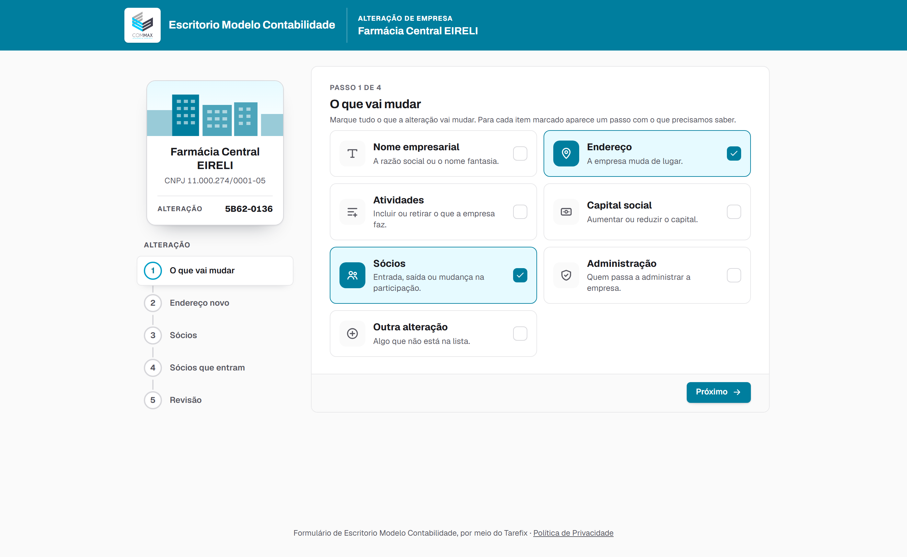Click the text icon for Nome empresarial
Viewport: 907px width, 557px height.
pos(352,153)
